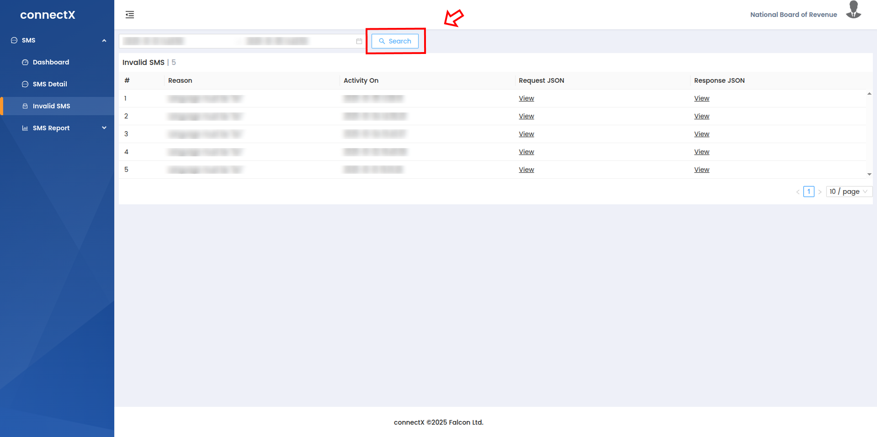Open Dashboard from the sidebar
The image size is (877, 437).
pos(51,62)
